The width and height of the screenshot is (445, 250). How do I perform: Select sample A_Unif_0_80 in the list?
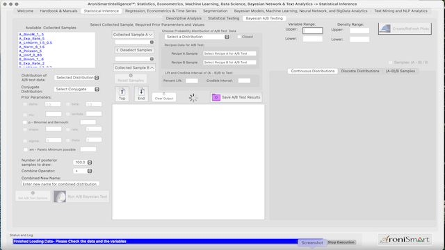pos(31,55)
